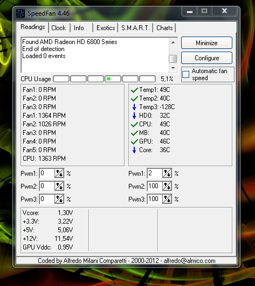
Task: Click the blue down arrow beside the Core temperature
Action: (134, 150)
